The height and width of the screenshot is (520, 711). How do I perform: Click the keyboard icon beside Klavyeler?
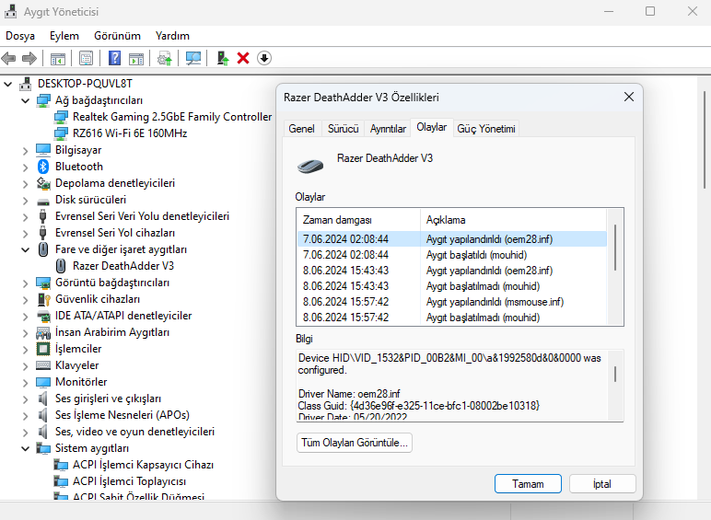[43, 365]
